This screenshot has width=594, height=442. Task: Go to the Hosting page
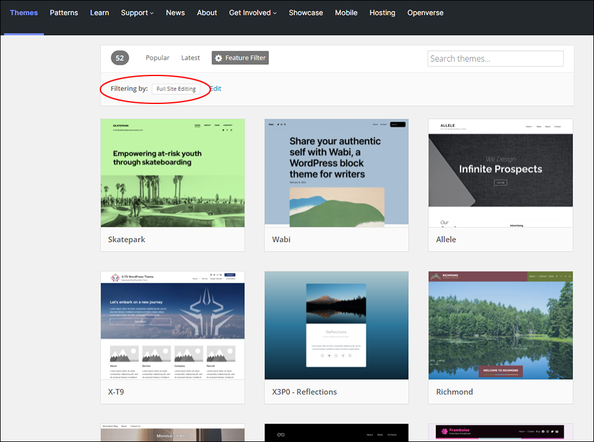click(x=382, y=13)
